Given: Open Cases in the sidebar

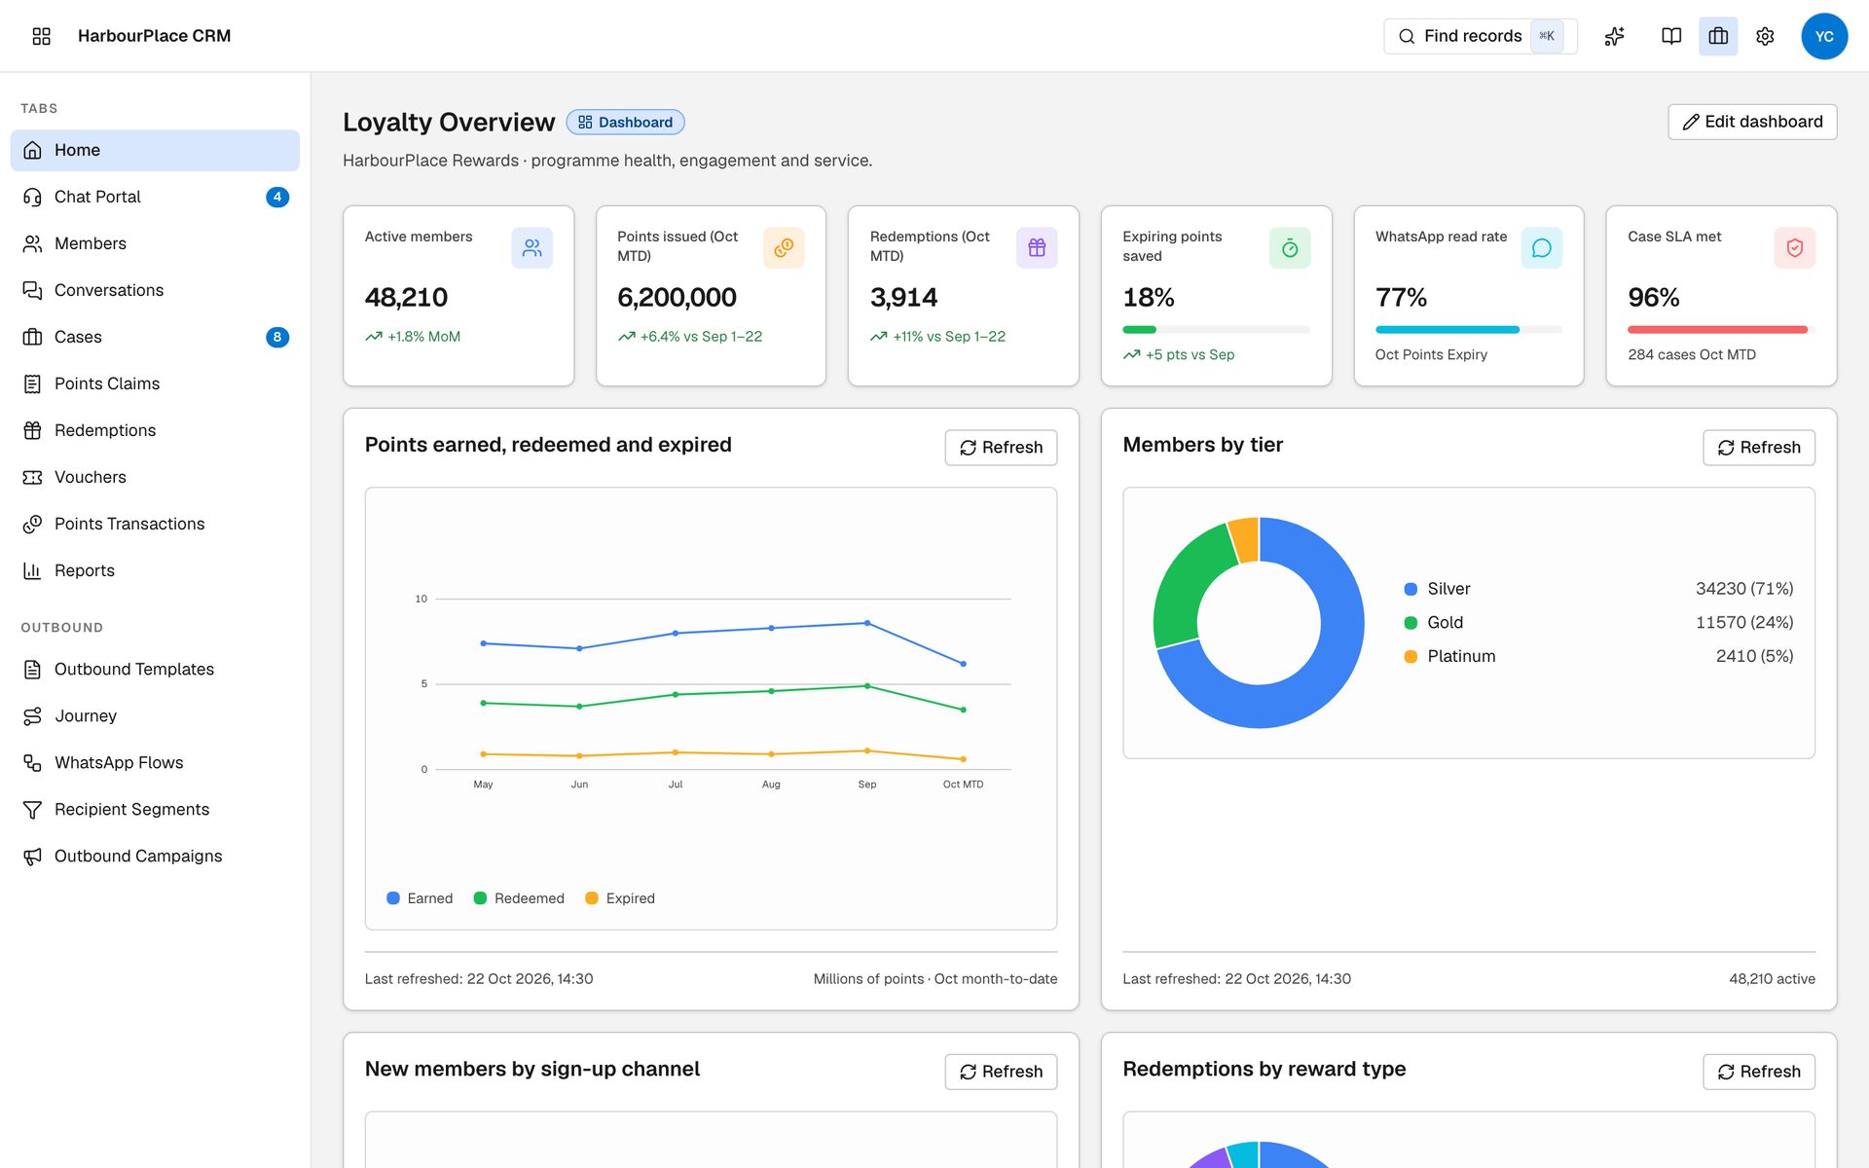Looking at the screenshot, I should point(155,337).
